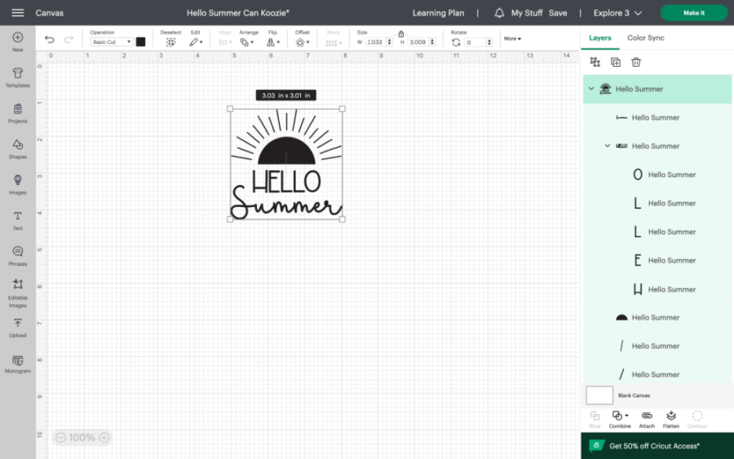Delete selected layer with trash icon
The height and width of the screenshot is (459, 734).
tap(636, 62)
